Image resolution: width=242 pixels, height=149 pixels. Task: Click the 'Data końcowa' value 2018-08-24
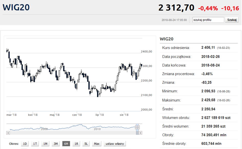pyautogui.click(x=211, y=65)
